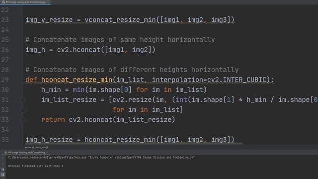This screenshot has width=318, height=179.
Task: Collapse the hconcat_resize_min function fold on line 29
Action: pyautogui.click(x=23, y=80)
